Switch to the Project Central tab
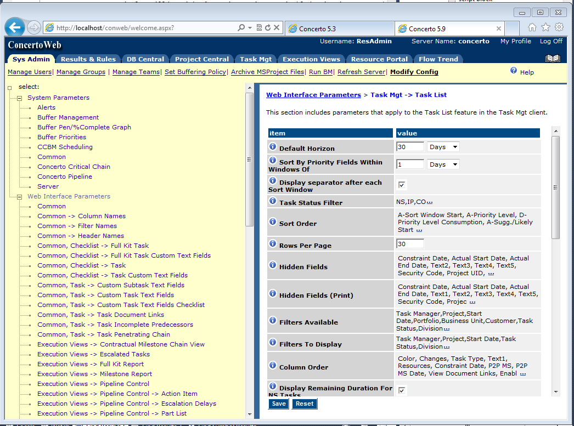 tap(202, 59)
